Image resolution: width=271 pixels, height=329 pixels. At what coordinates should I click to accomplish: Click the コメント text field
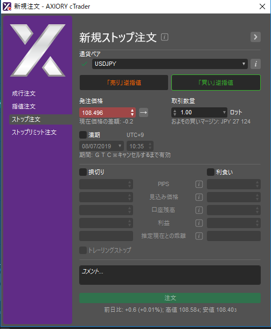(x=170, y=275)
